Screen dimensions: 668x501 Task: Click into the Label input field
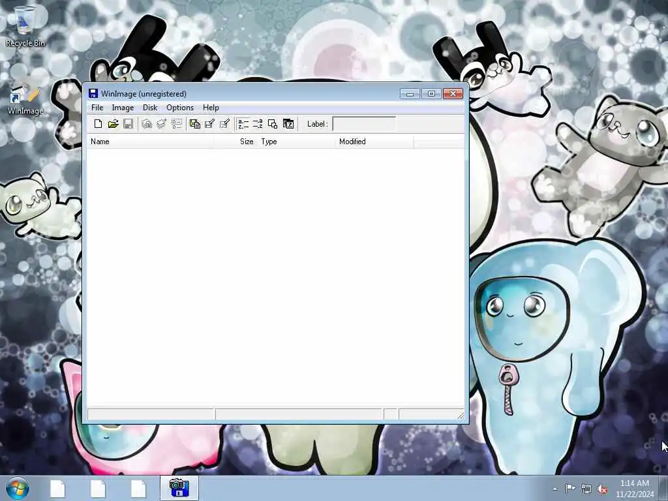(x=364, y=124)
